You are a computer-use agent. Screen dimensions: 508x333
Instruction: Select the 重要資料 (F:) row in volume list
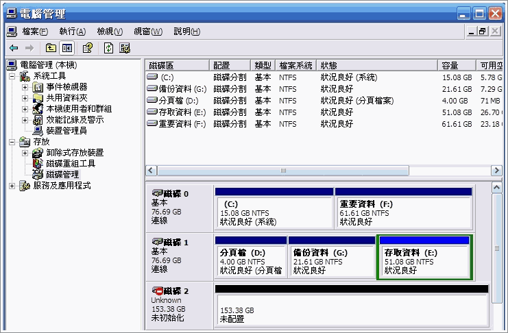point(324,124)
